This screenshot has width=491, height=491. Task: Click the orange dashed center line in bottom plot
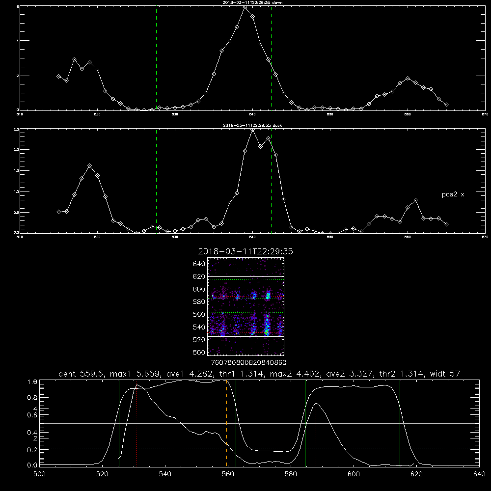227,423
